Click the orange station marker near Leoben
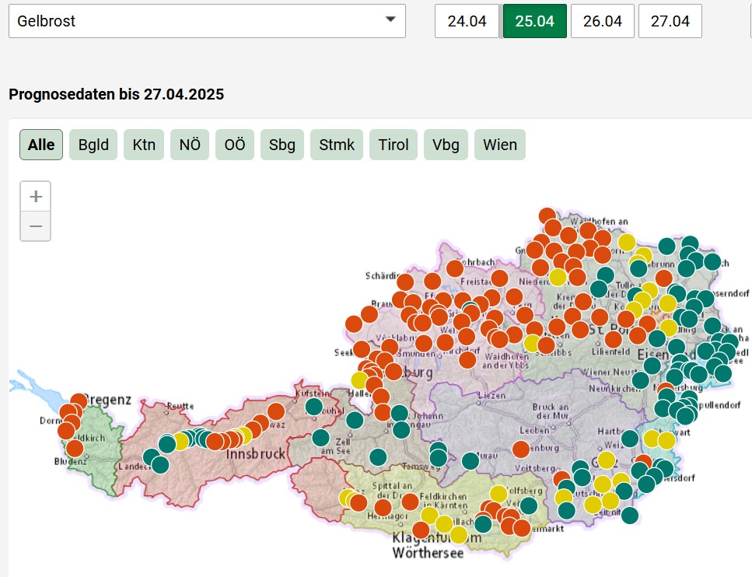The width and height of the screenshot is (752, 577). tap(521, 449)
